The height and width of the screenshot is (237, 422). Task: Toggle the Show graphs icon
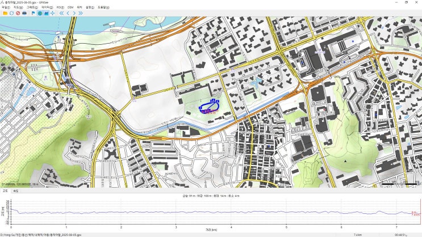[x=47, y=13]
